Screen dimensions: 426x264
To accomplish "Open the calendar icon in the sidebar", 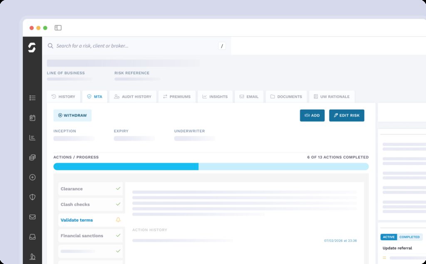I will click(32, 118).
